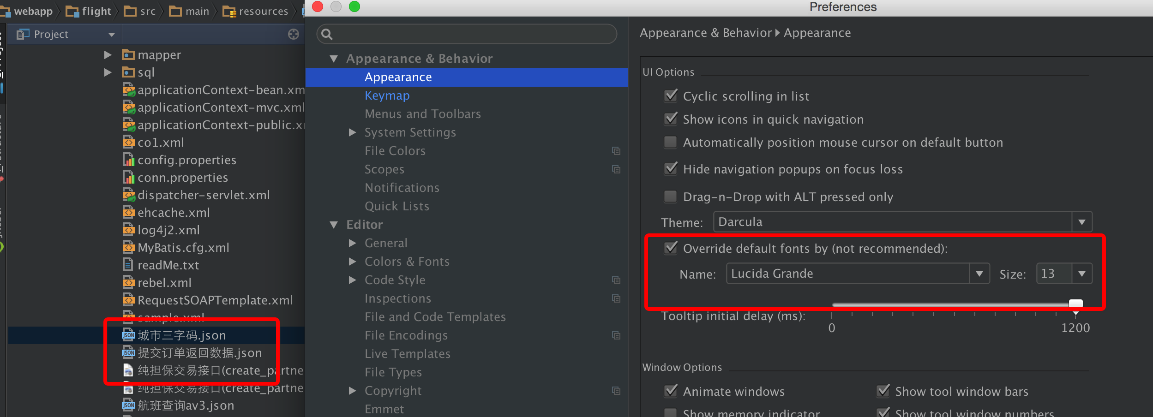Select Appearance in the Preferences tree
Viewport: 1153px width, 417px height.
[467, 77]
